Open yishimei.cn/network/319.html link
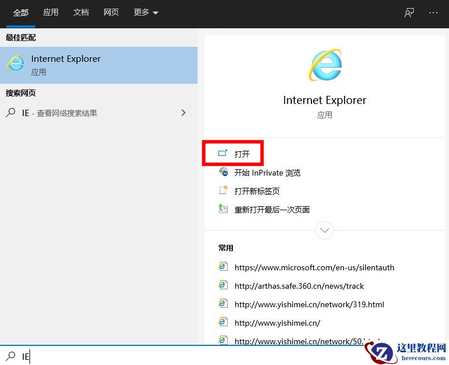Image resolution: width=449 pixels, height=365 pixels. click(309, 304)
